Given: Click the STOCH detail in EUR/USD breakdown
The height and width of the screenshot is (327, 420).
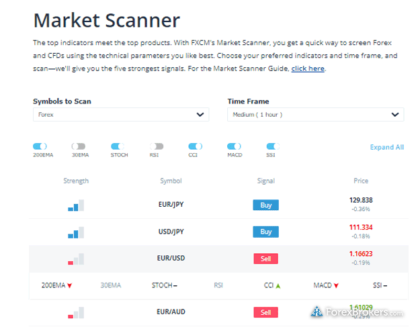Looking at the screenshot, I should point(164,285).
